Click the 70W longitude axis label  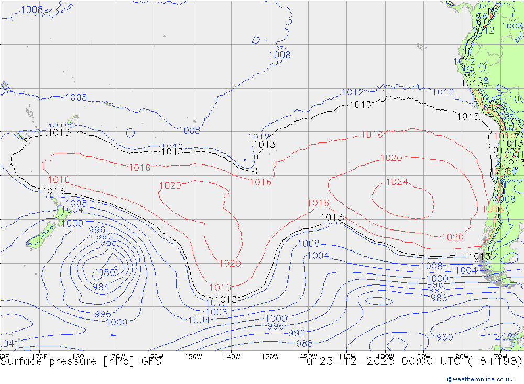(500, 357)
